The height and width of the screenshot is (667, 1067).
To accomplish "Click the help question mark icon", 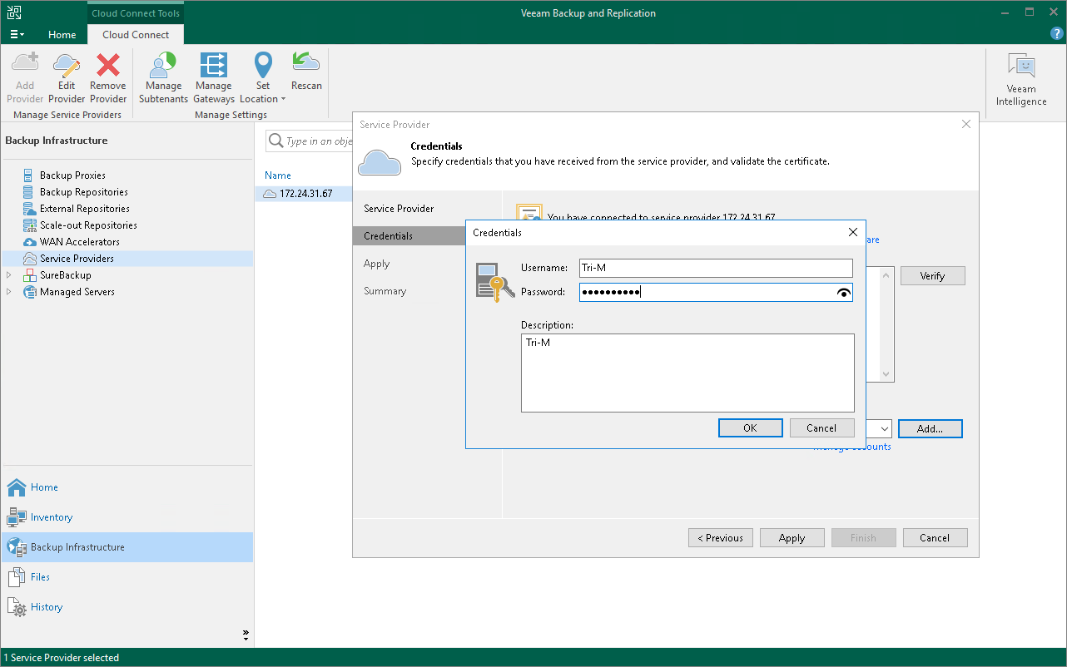I will (1057, 33).
